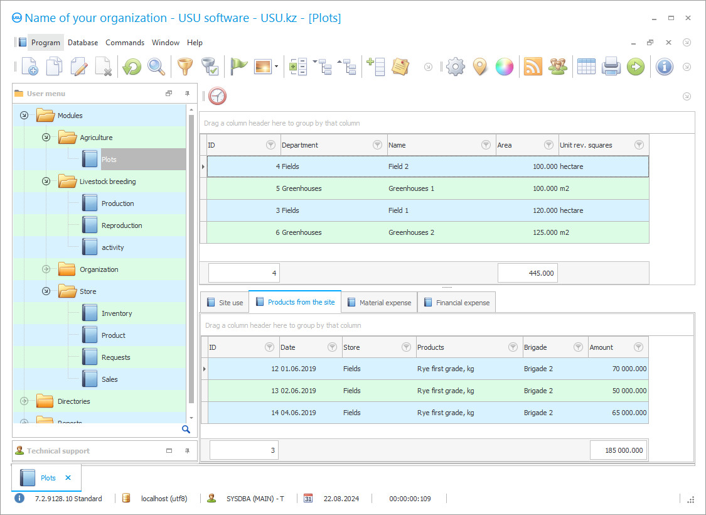Screen dimensions: 706x515
Task: Open the Database menu
Action: click(83, 42)
